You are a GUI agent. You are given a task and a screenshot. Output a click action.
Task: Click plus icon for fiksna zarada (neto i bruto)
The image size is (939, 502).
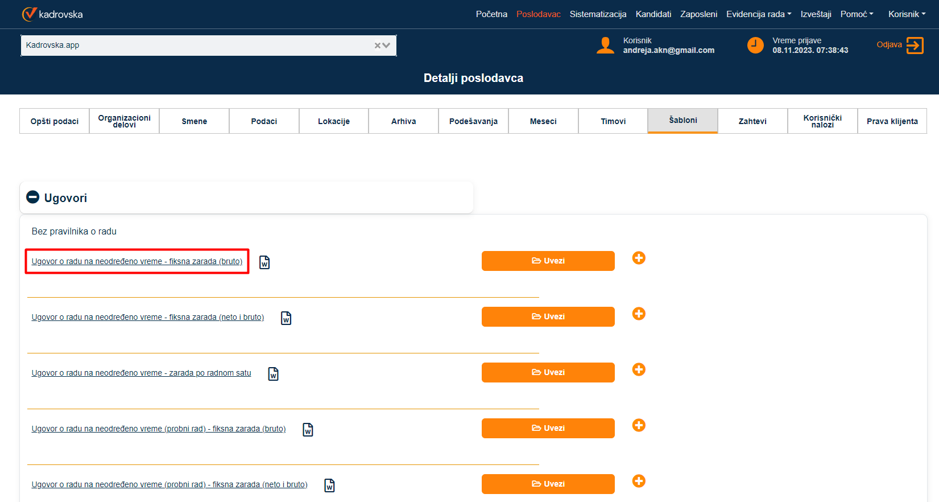[x=639, y=314]
